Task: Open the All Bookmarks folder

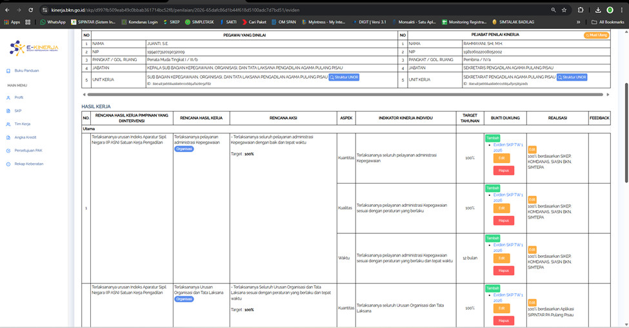Action: (606, 22)
